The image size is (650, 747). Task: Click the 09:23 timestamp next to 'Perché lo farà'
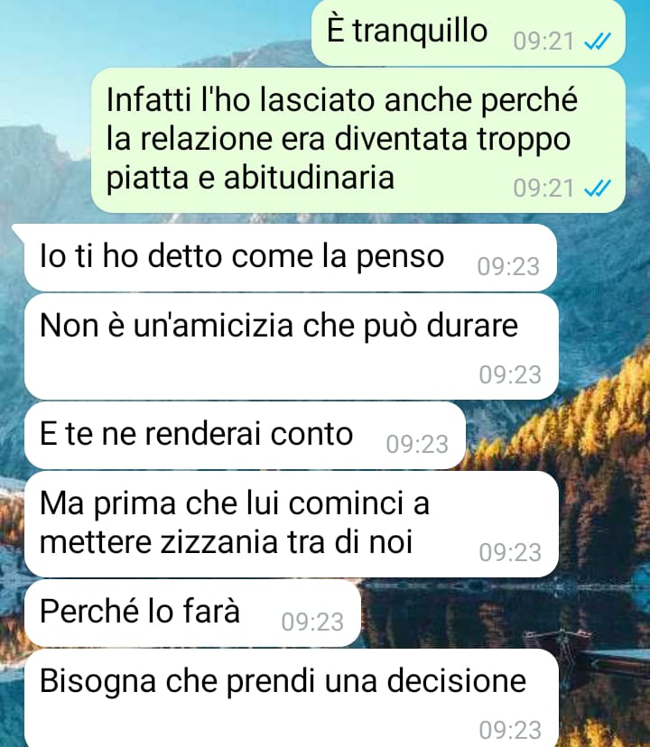312,622
